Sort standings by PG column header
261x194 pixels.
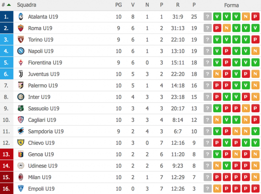pyautogui.click(x=118, y=5)
